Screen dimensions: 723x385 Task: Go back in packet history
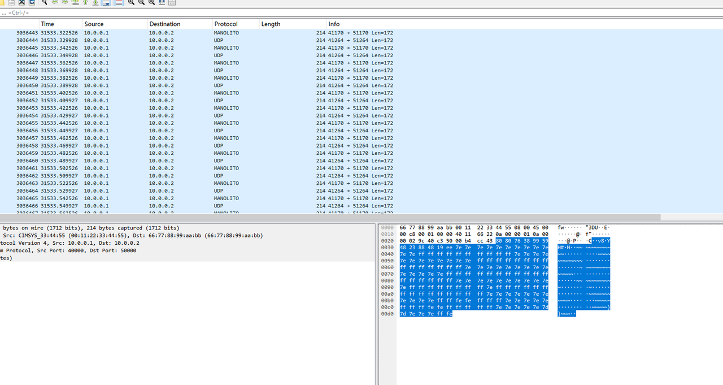(55, 3)
